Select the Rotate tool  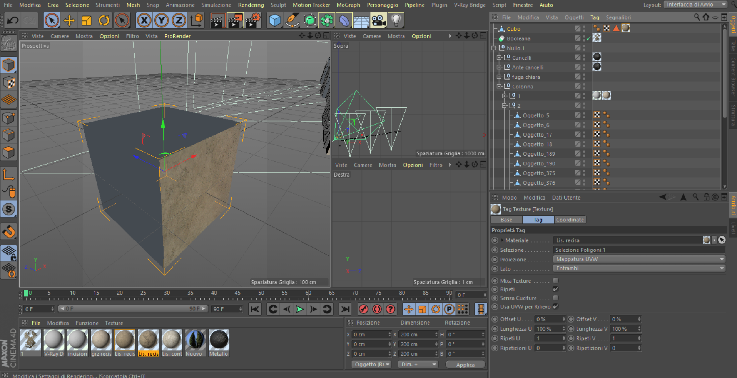(x=104, y=20)
